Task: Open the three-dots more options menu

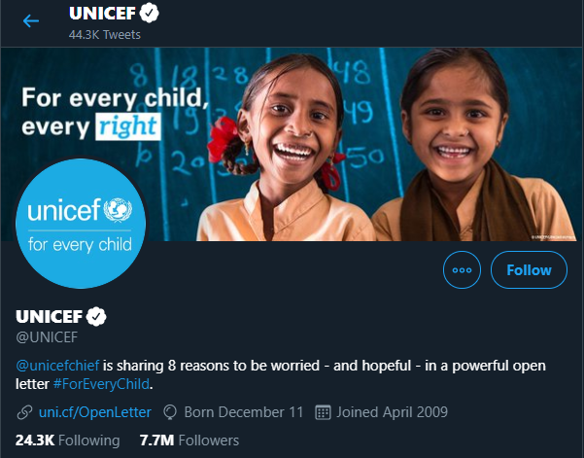Action: click(x=462, y=270)
